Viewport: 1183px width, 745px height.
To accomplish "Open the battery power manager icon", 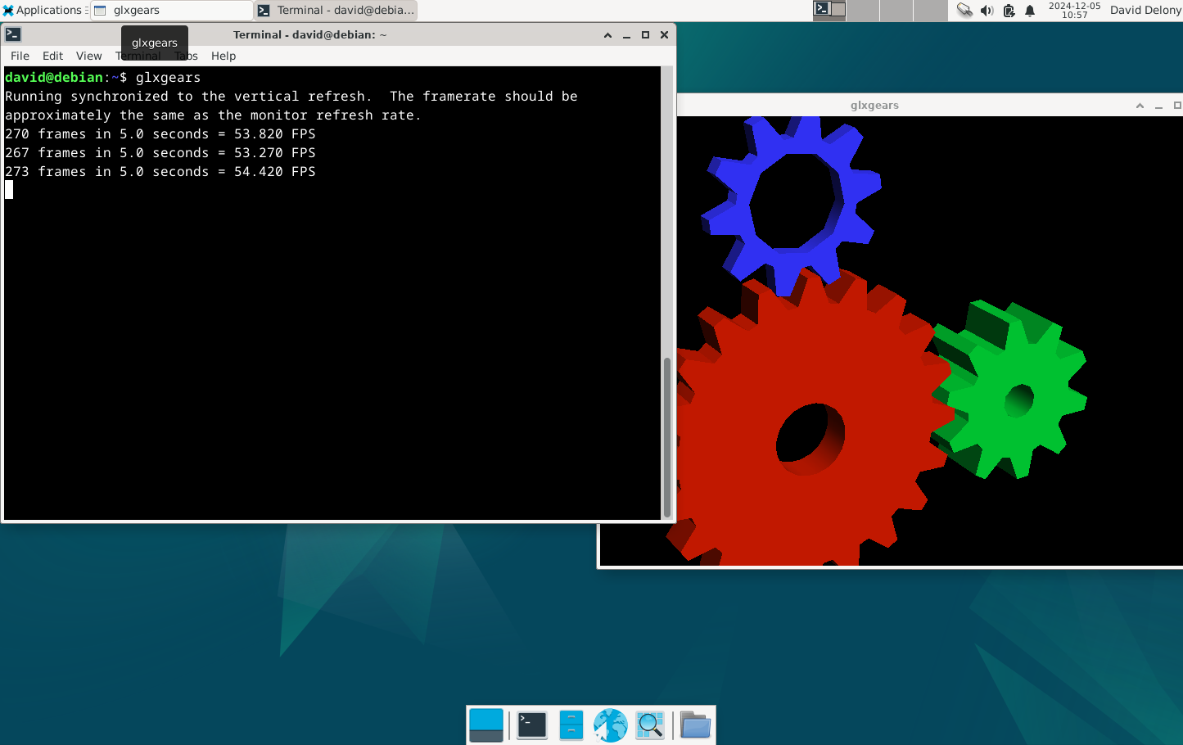I will (x=1009, y=11).
